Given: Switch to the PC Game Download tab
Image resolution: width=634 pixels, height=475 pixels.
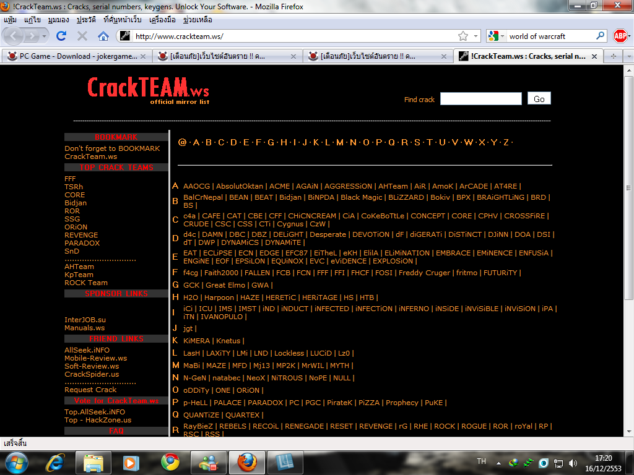Looking at the screenshot, I should [x=77, y=56].
